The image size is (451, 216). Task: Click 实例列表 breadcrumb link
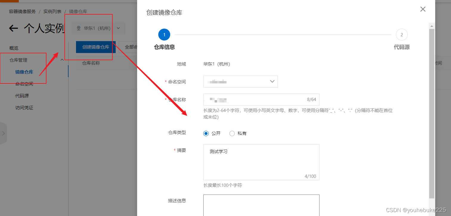pyautogui.click(x=52, y=12)
